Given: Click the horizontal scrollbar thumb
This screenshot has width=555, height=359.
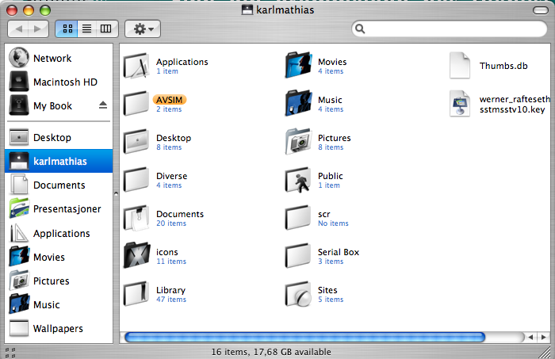Looking at the screenshot, I should tap(304, 337).
